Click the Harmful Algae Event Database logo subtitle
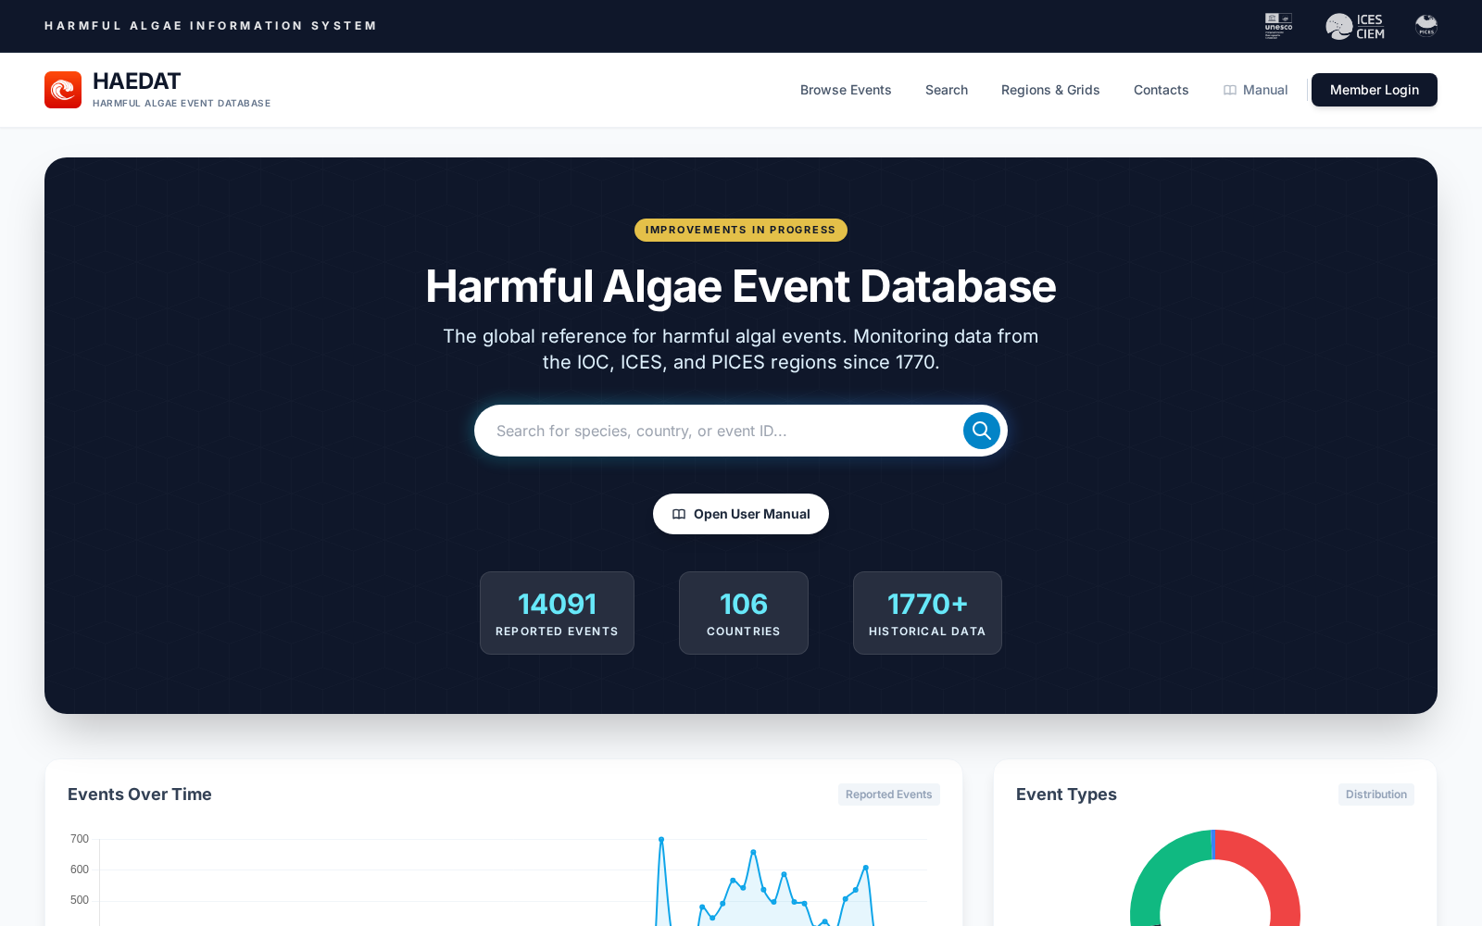 point(182,104)
